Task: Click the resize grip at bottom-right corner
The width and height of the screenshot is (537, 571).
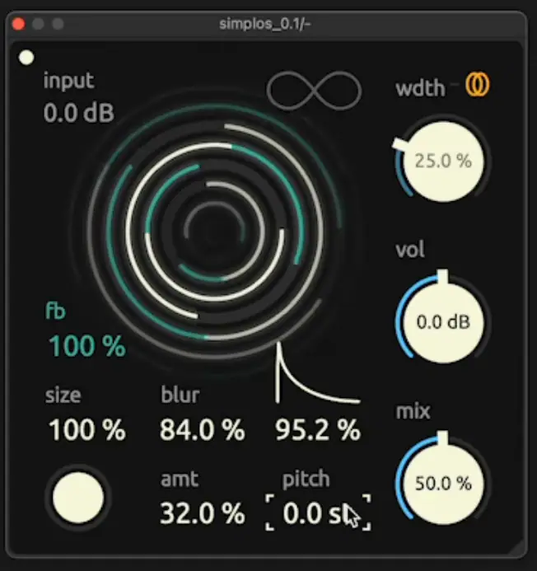Action: [x=516, y=549]
